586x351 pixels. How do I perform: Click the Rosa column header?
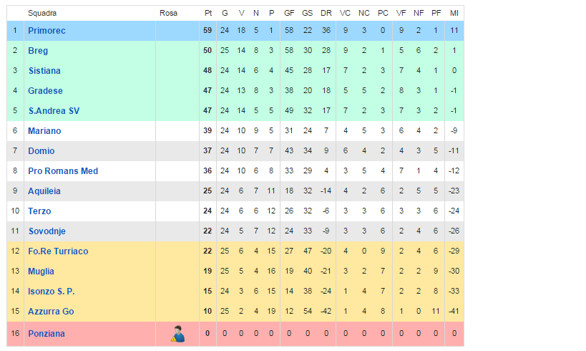(x=168, y=13)
